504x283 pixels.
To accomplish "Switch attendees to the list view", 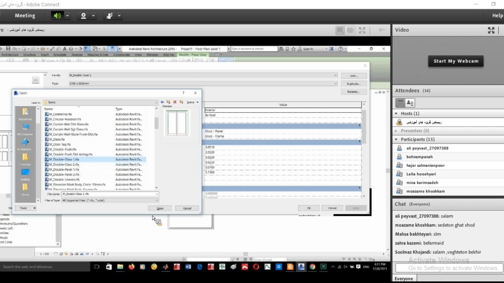I will [x=400, y=103].
